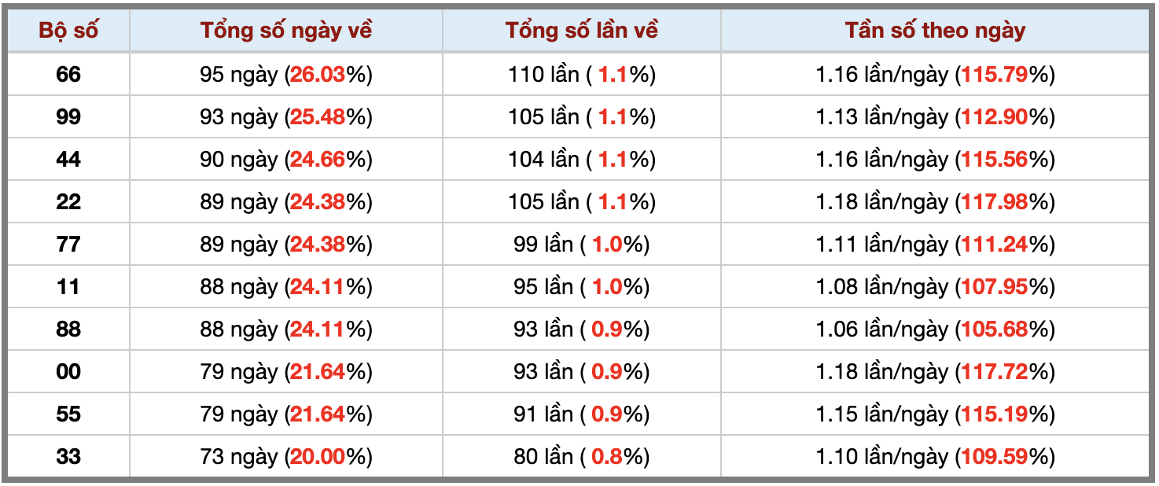
Task: Select number 22 in Bộ số column
Action: coord(68,201)
